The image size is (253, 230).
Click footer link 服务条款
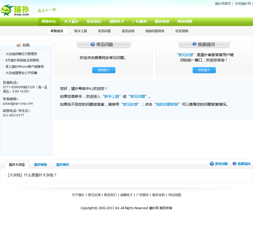159,195
